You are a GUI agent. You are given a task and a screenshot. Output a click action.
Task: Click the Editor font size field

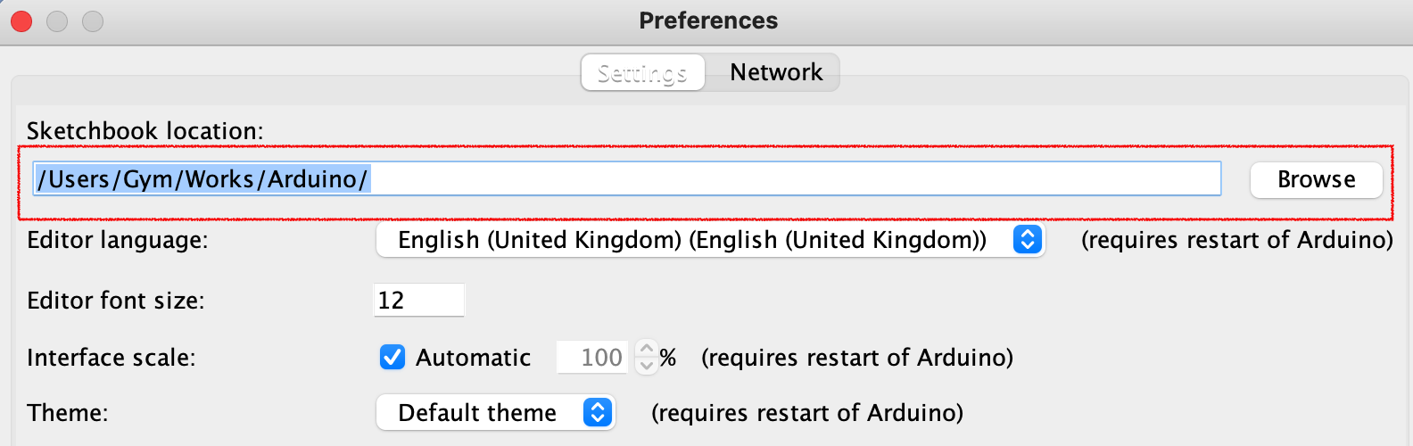pyautogui.click(x=418, y=301)
